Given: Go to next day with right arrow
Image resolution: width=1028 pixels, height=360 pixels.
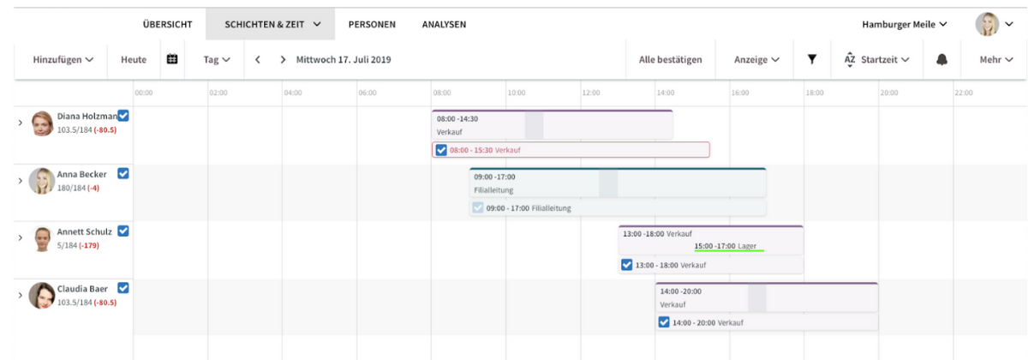Looking at the screenshot, I should (x=283, y=60).
